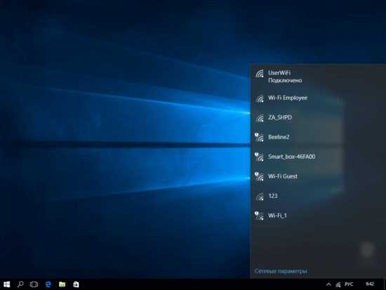
Task: Open Task View from the taskbar
Action: [x=34, y=284]
